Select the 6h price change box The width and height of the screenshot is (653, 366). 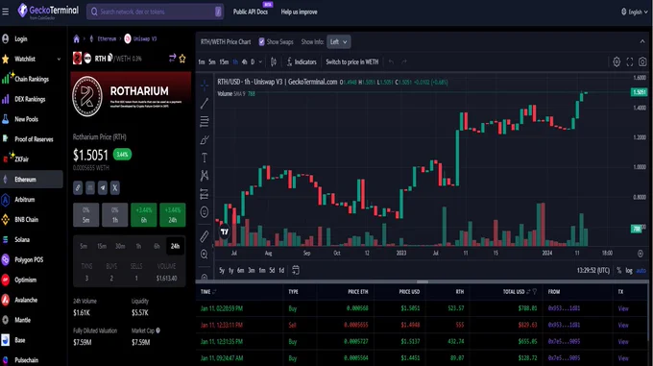point(144,215)
